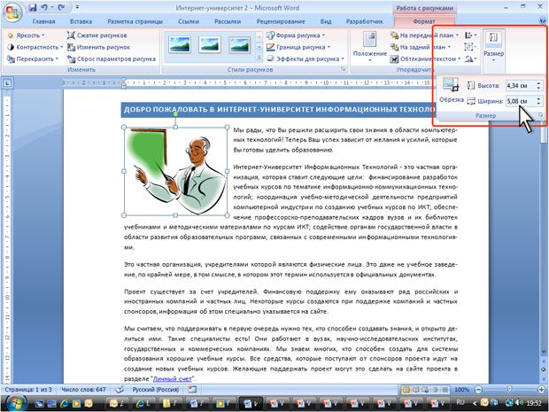Click the zoom in plus button
Image resolution: width=549 pixels, height=412 pixels.
[542, 389]
